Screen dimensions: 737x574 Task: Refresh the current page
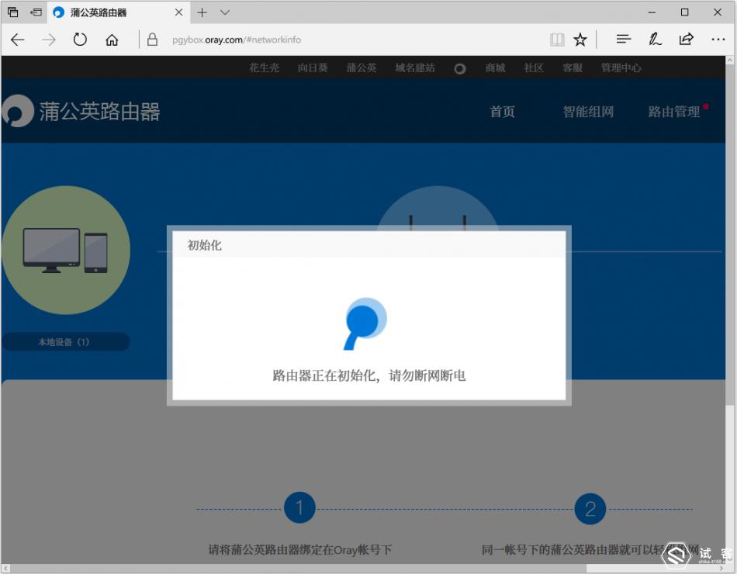80,39
